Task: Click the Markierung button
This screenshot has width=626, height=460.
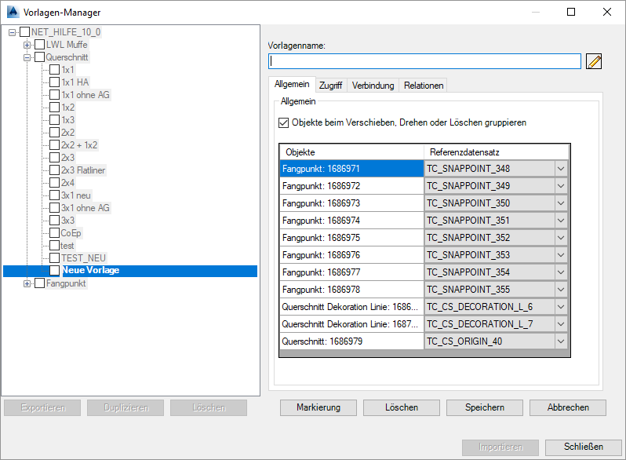Action: coord(318,407)
